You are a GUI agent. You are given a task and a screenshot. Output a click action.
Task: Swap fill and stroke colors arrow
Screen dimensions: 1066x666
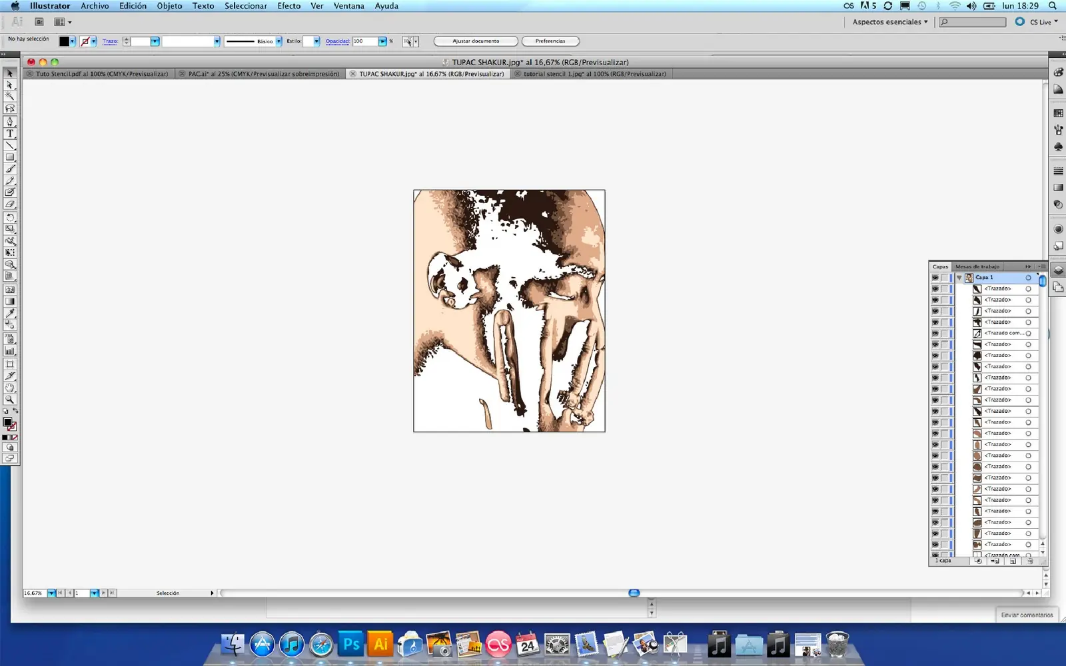click(15, 412)
